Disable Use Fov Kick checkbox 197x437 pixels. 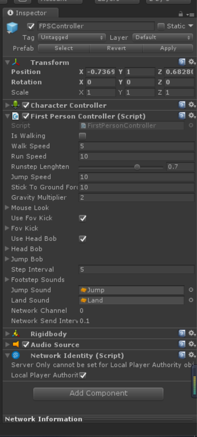click(x=83, y=218)
